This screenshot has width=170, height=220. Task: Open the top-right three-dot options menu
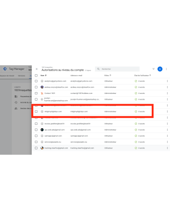[166, 69]
